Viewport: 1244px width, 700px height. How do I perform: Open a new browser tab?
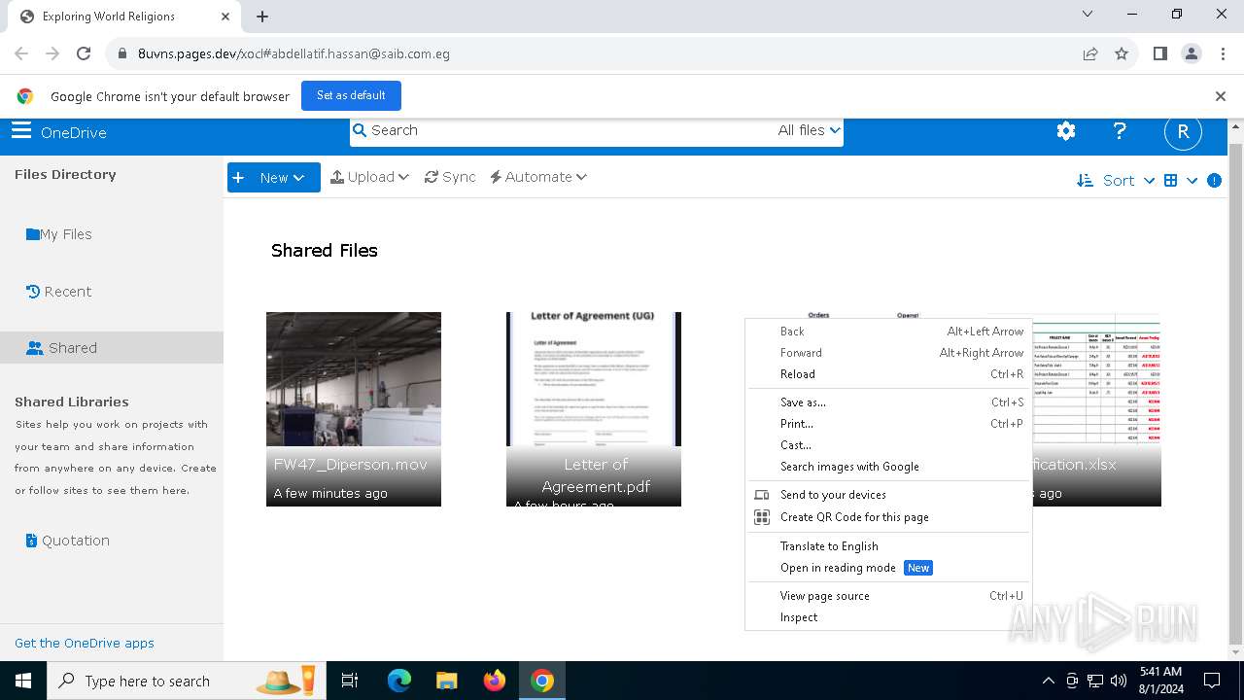[262, 17]
